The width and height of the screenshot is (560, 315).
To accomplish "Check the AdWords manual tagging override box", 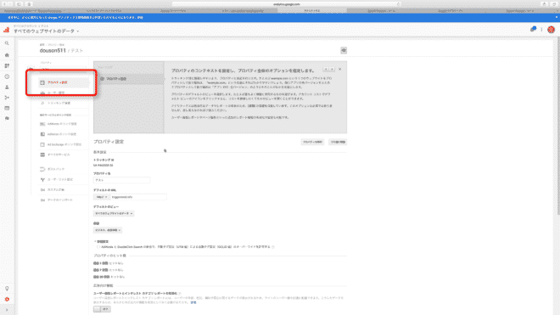I will 98,247.
